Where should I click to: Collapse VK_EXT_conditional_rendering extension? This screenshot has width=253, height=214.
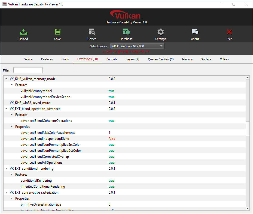coord(6,168)
